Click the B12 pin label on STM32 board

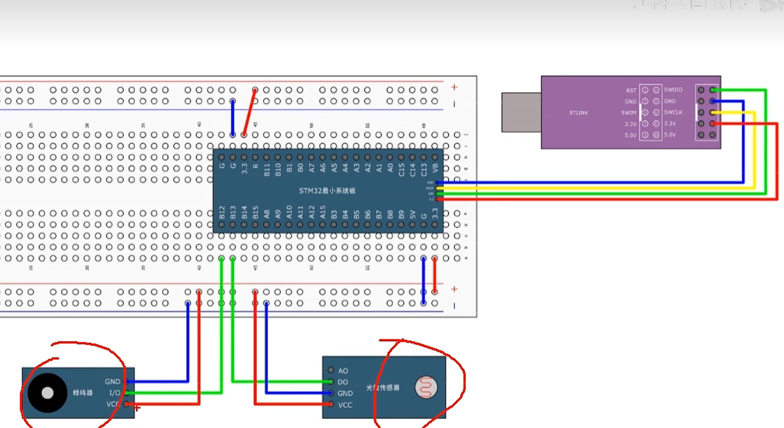point(222,212)
